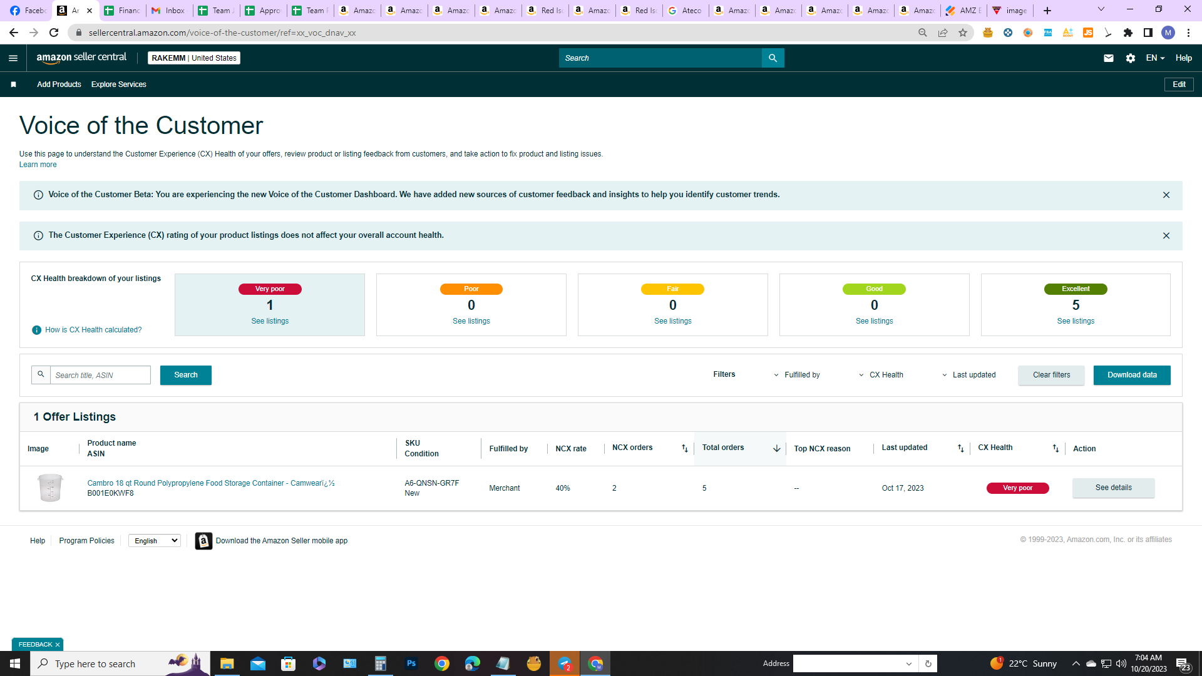
Task: Open the English language selector in footer
Action: point(155,541)
